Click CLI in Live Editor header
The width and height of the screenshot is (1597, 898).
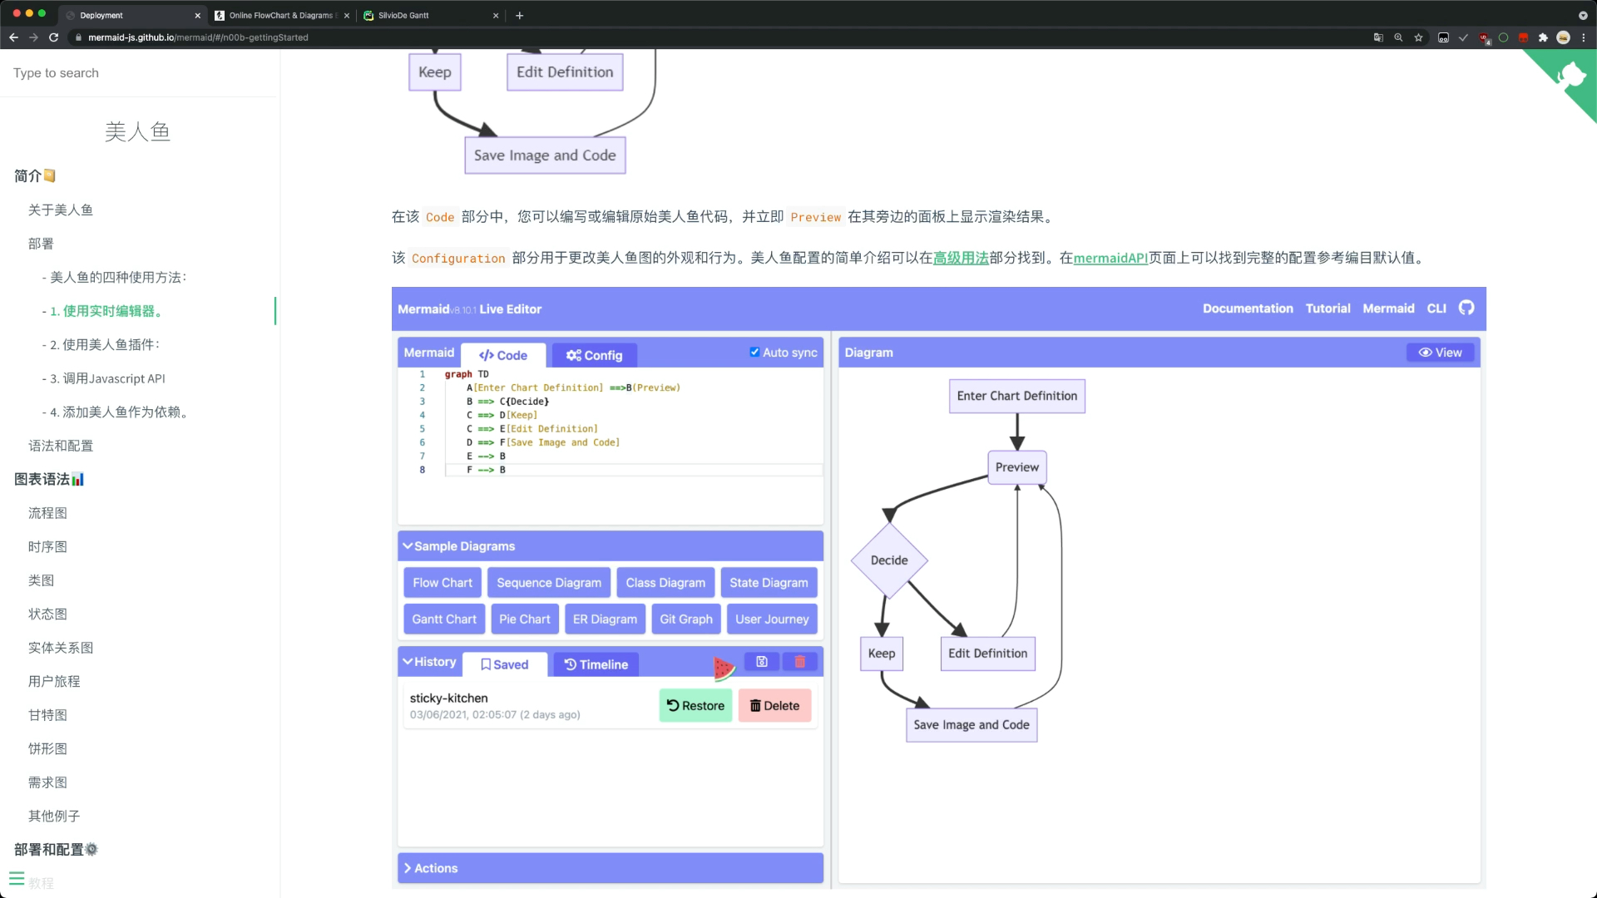coord(1436,308)
